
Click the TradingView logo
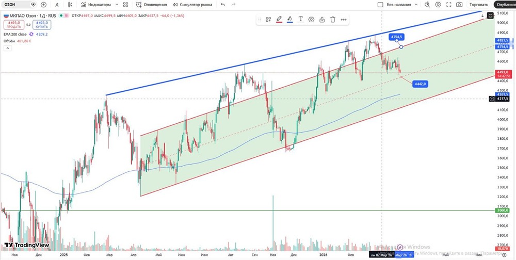[27, 245]
